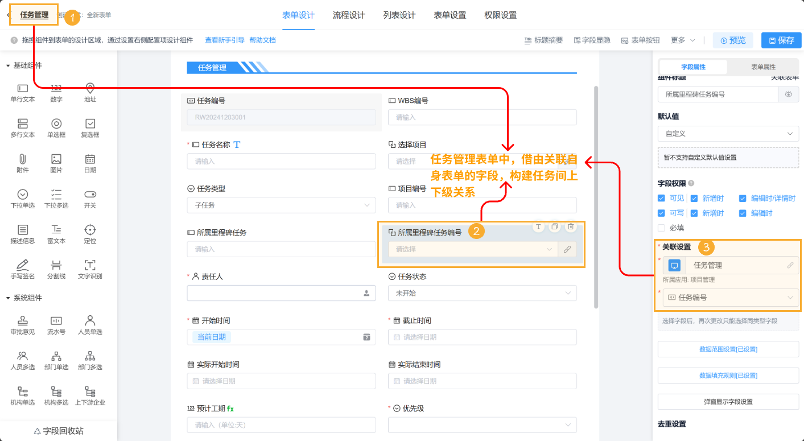This screenshot has width=804, height=441.
Task: Open the 字段回收站 field recycle bin
Action: [x=59, y=431]
